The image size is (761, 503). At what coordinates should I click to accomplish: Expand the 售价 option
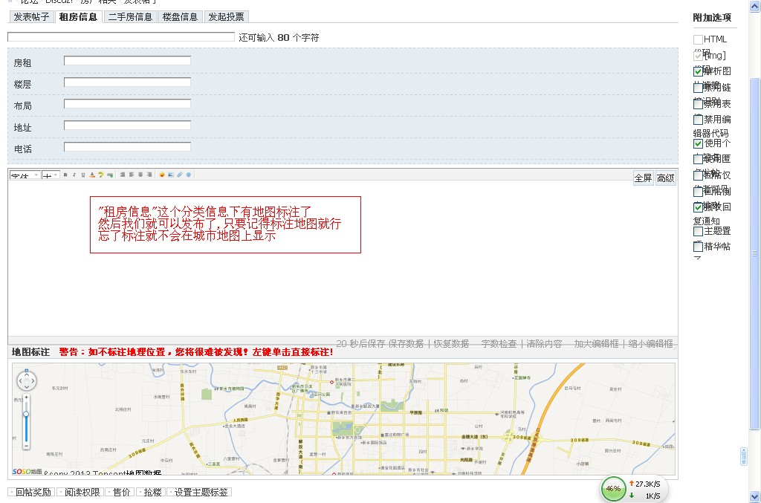[x=120, y=492]
